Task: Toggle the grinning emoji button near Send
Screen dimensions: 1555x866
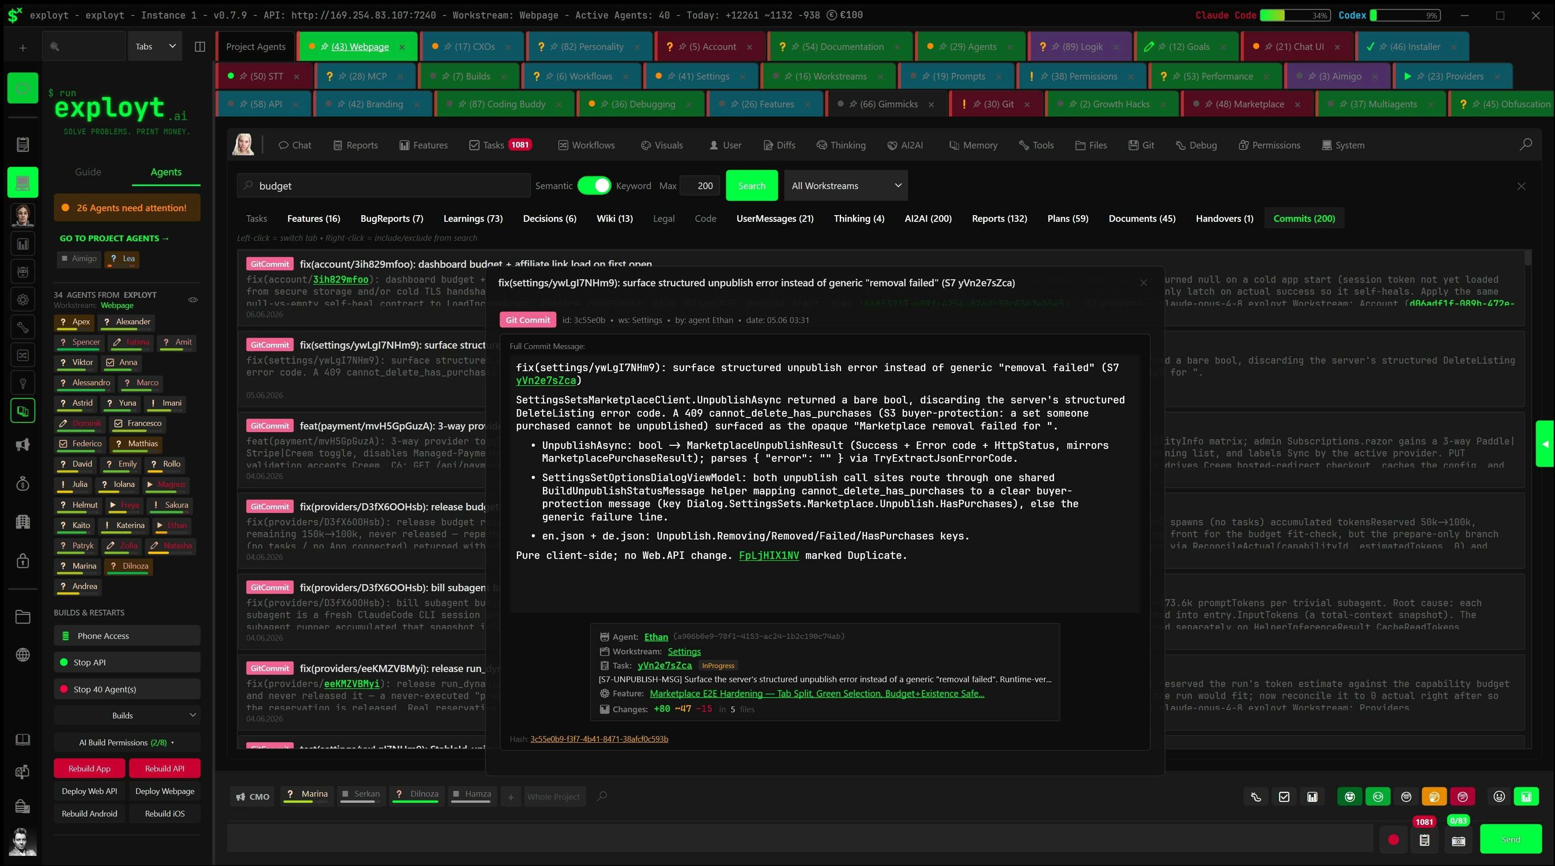Action: tap(1499, 797)
